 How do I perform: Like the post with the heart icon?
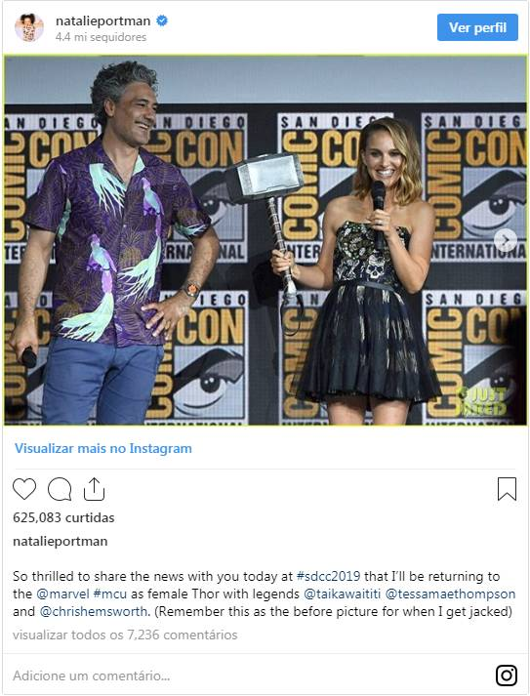(24, 489)
